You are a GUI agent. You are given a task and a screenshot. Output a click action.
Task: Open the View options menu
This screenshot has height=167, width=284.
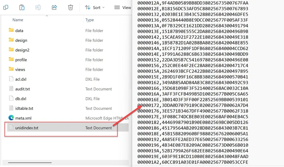pyautogui.click(x=123, y=8)
